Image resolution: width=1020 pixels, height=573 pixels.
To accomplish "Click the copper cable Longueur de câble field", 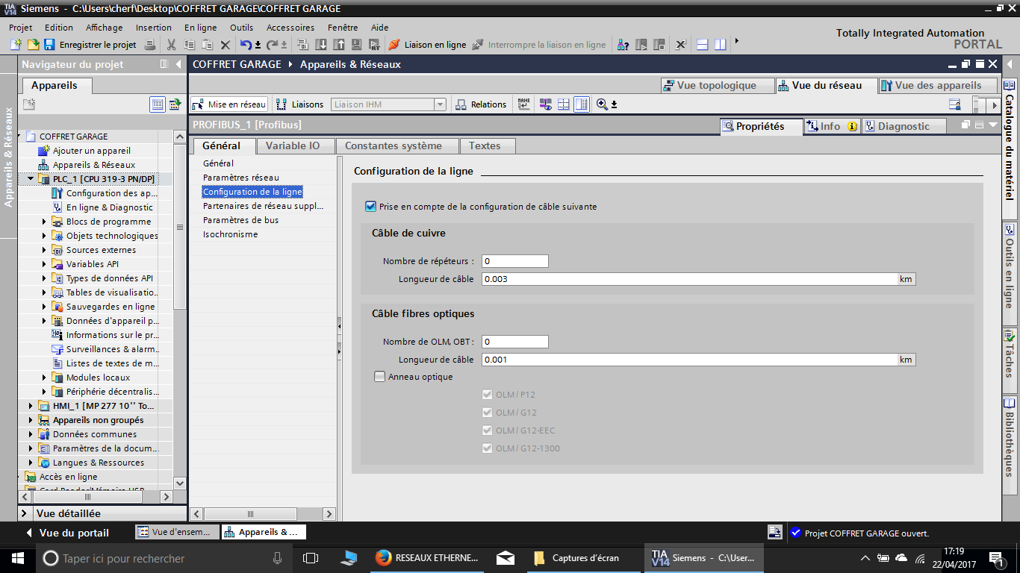I will click(688, 279).
